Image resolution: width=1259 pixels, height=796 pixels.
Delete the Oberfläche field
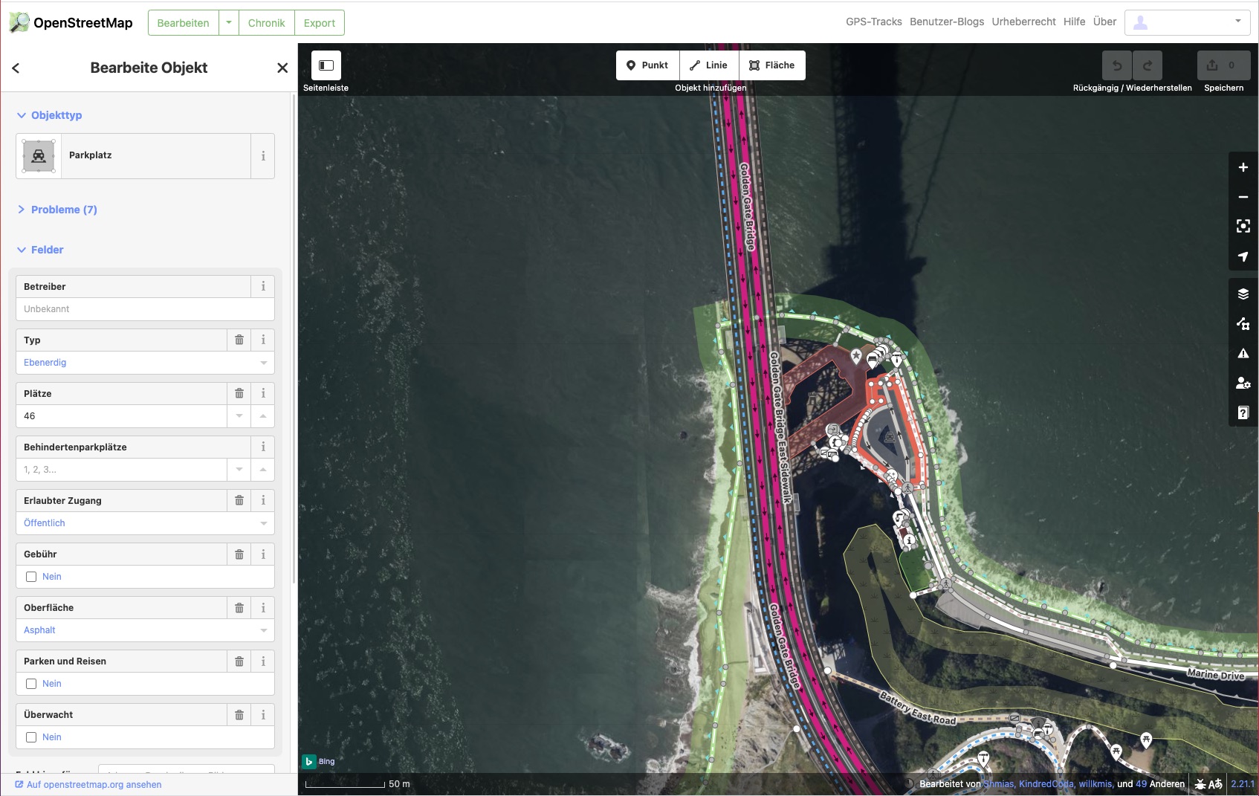[239, 608]
